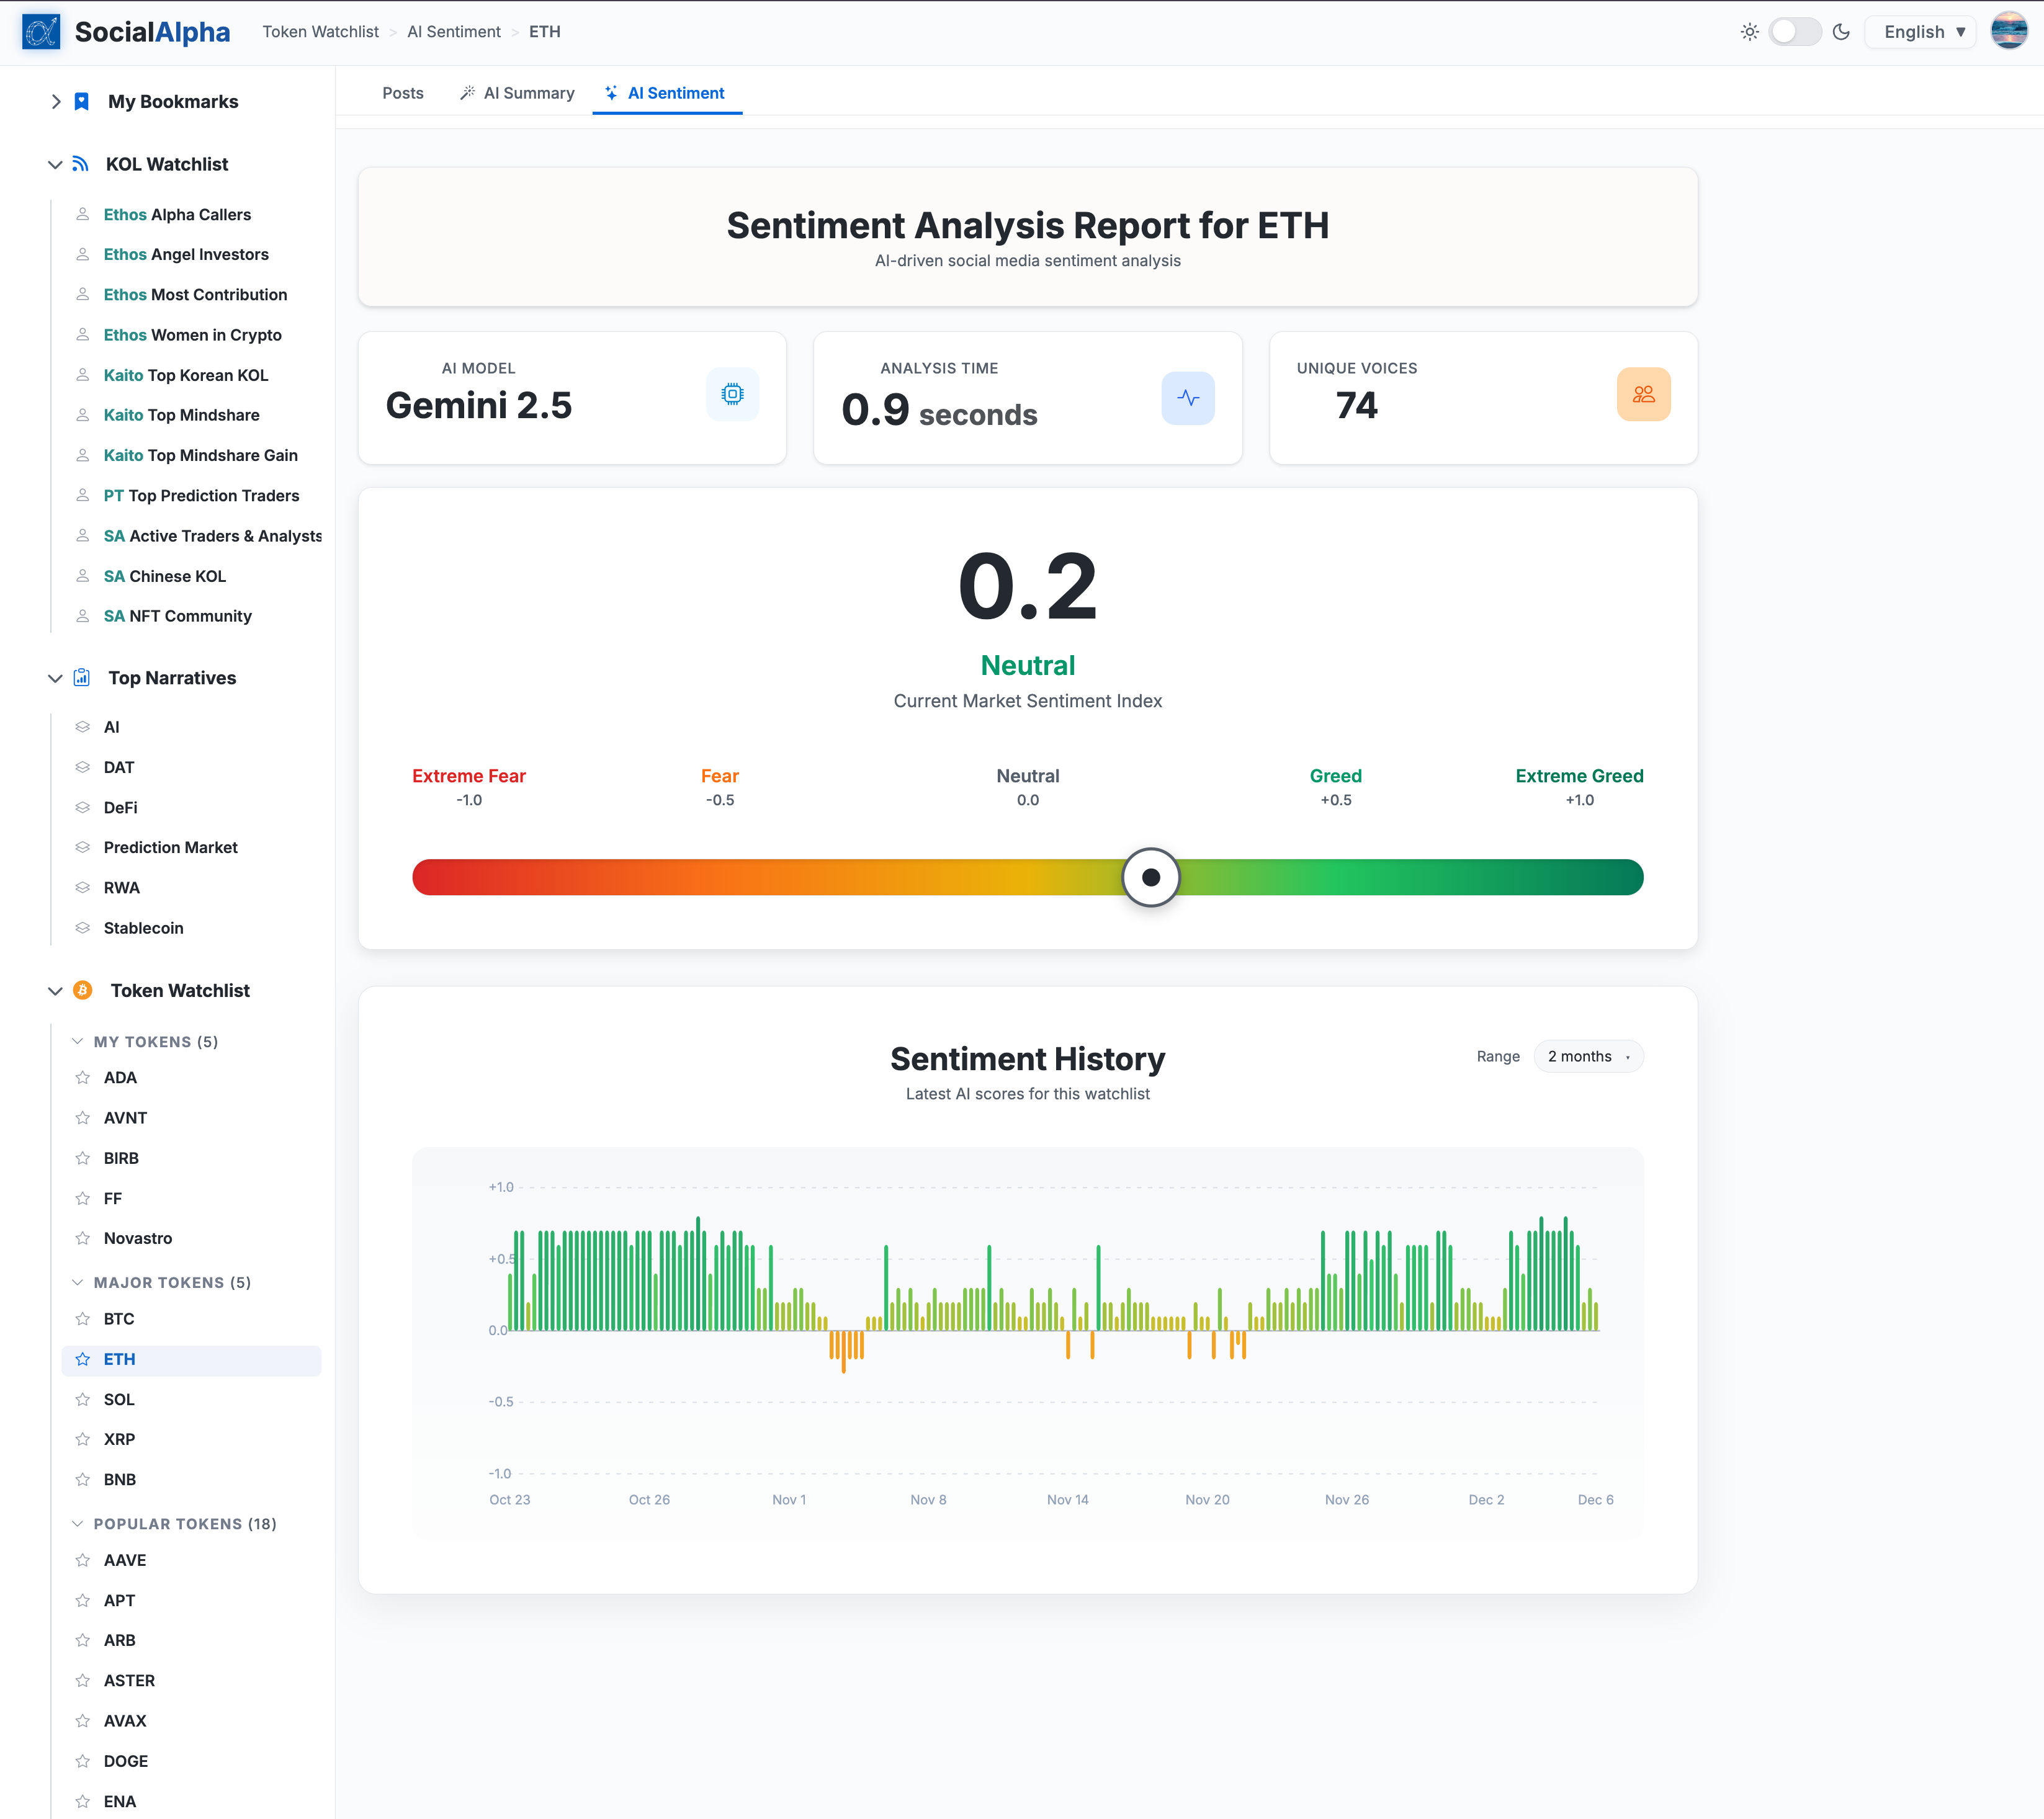Click the moon dark-mode icon
The width and height of the screenshot is (2044, 1819).
(x=1841, y=32)
